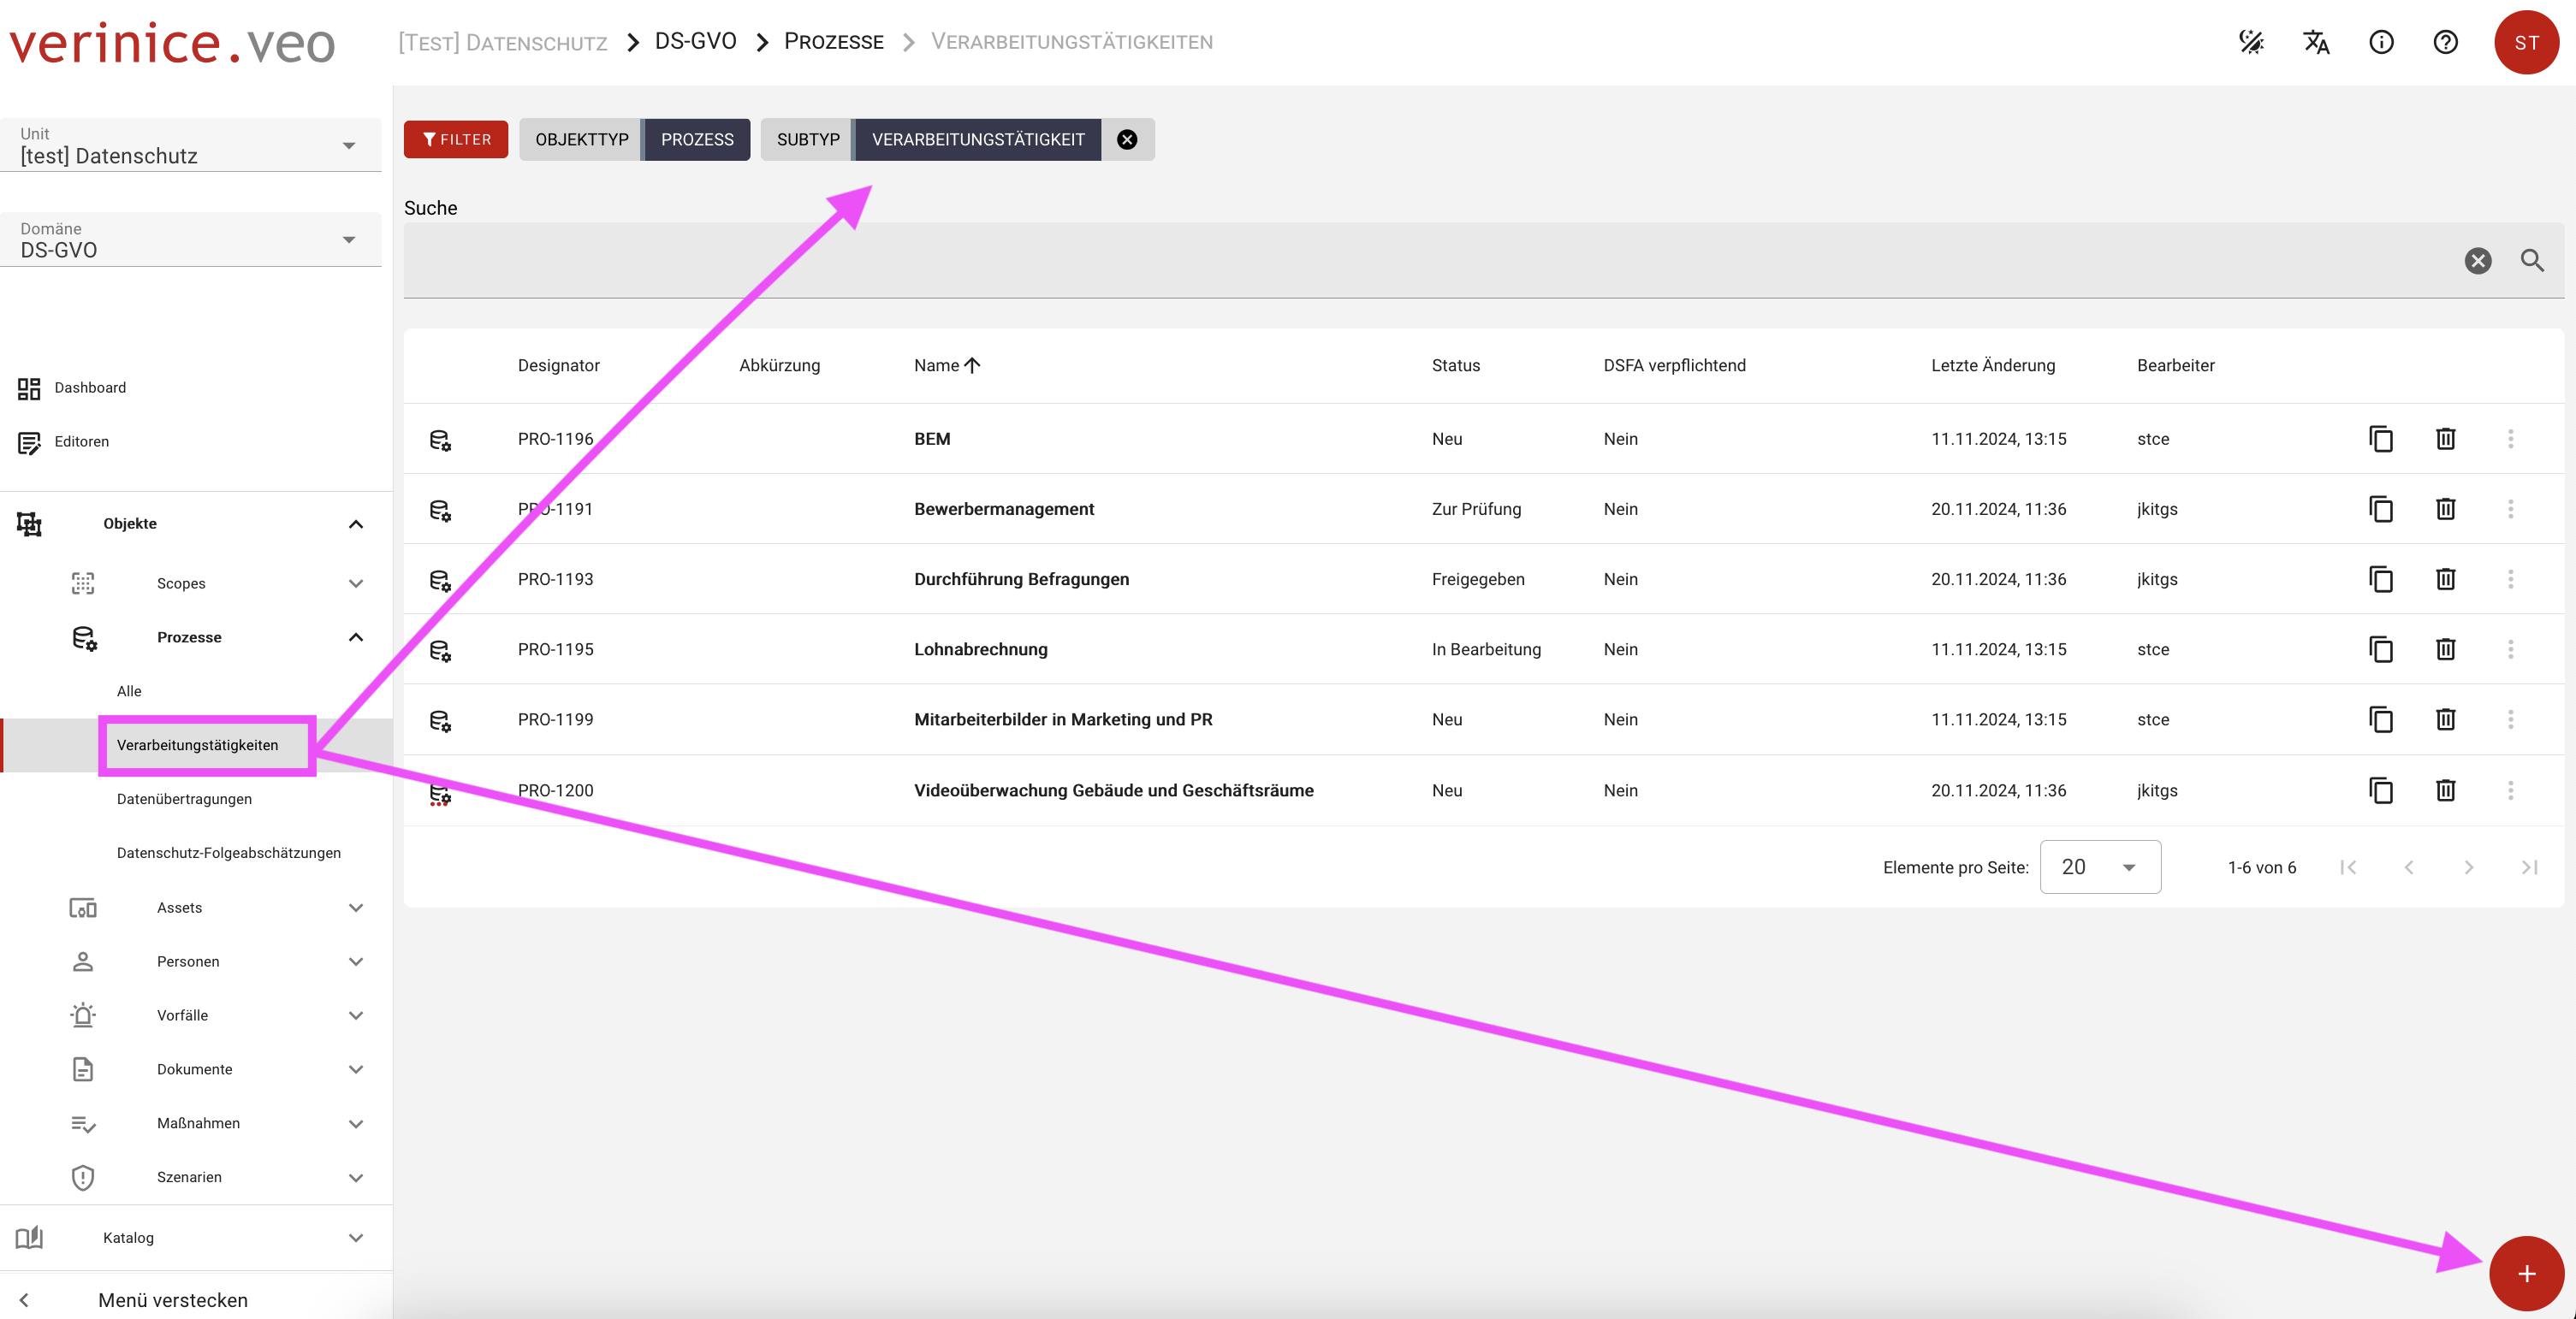Click Menü verstecken to hide menu
Image resolution: width=2576 pixels, height=1319 pixels.
[172, 1299]
